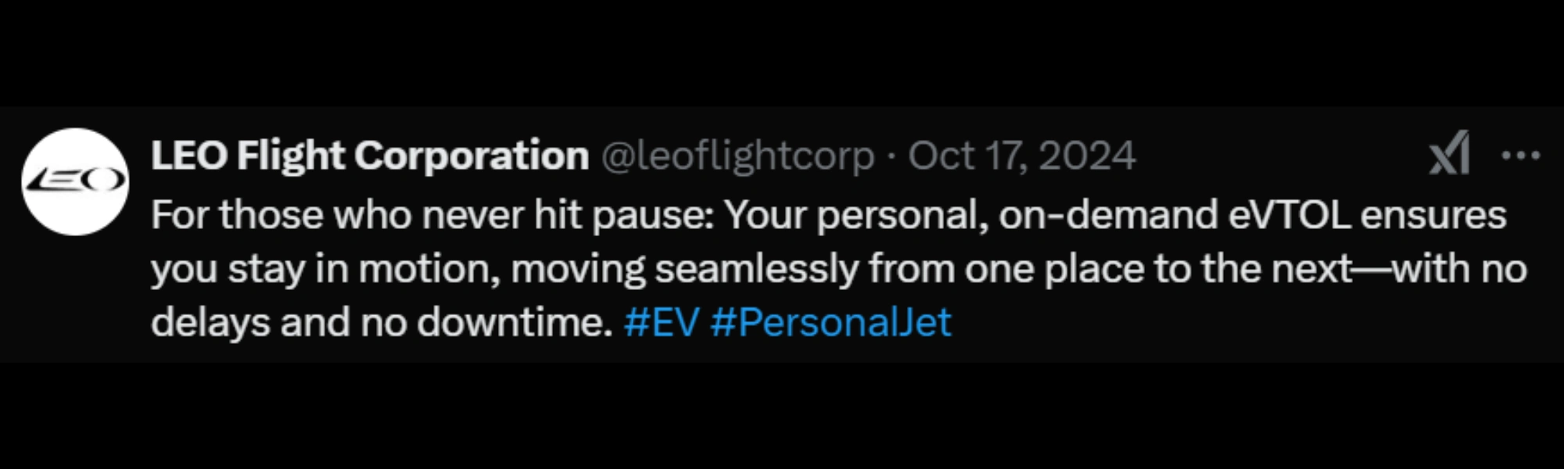Open the LEO Flight Corporation profile name
The image size is (1564, 469).
(370, 156)
